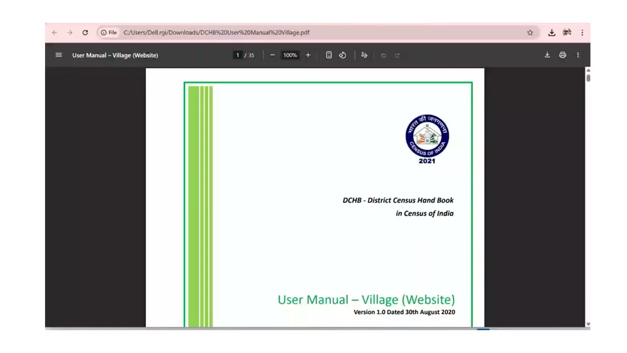Viewport: 627px width, 353px height.
Task: Click the vertical scrollbar thumb
Action: point(588,77)
